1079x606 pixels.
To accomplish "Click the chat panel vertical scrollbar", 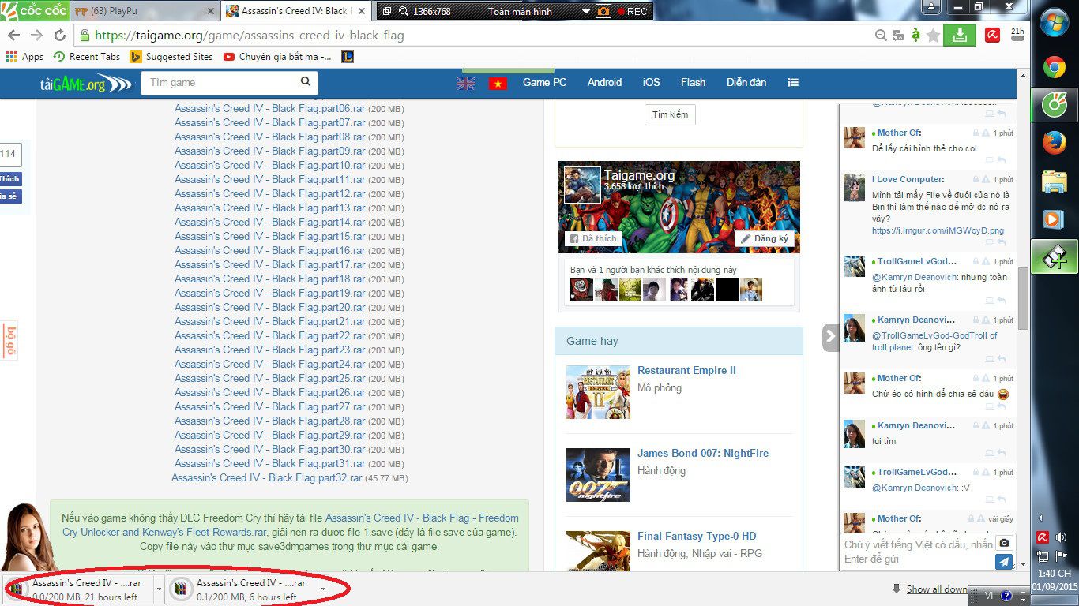I will (1023, 300).
